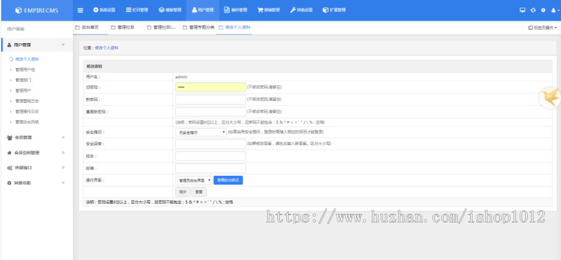Open 系统设置 in the top navigation
This screenshot has height=260, width=561.
[104, 10]
